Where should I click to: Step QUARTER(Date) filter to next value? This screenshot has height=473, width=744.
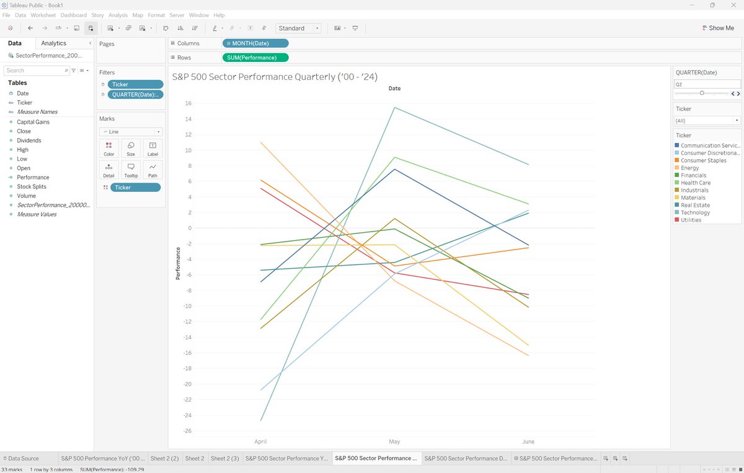click(738, 93)
